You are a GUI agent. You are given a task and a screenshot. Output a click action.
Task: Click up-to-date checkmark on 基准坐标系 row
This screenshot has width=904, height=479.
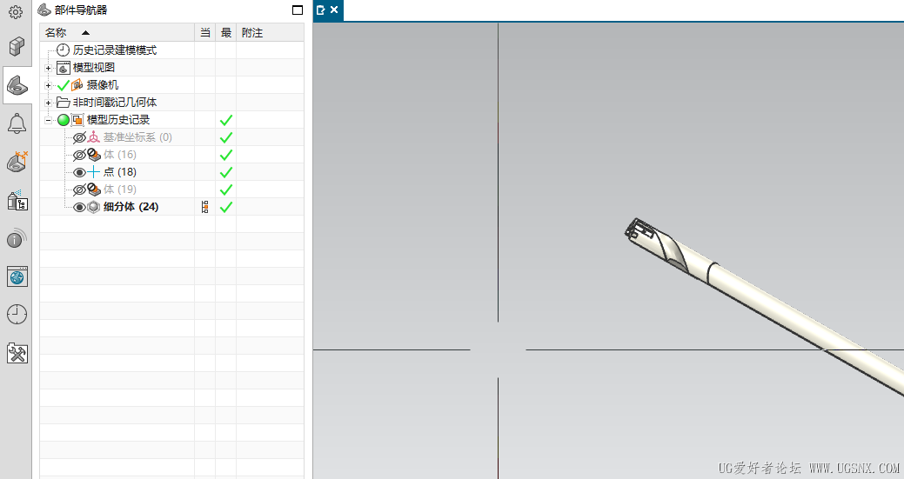[226, 137]
